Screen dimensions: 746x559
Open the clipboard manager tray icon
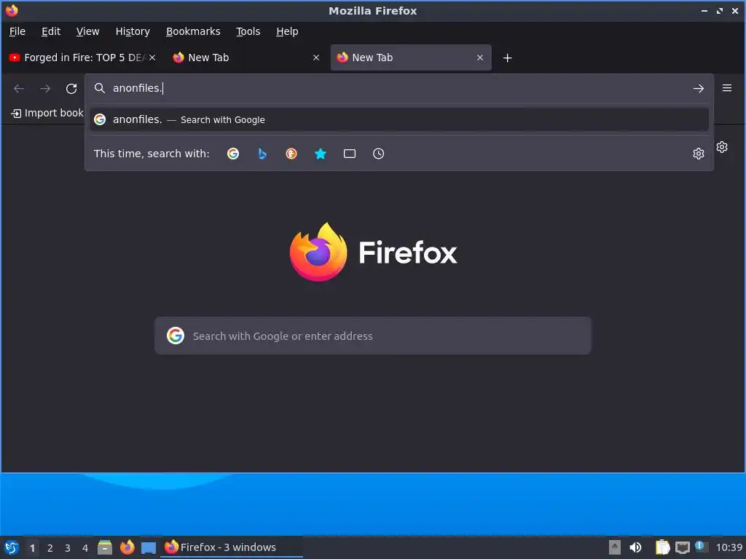coord(662,547)
